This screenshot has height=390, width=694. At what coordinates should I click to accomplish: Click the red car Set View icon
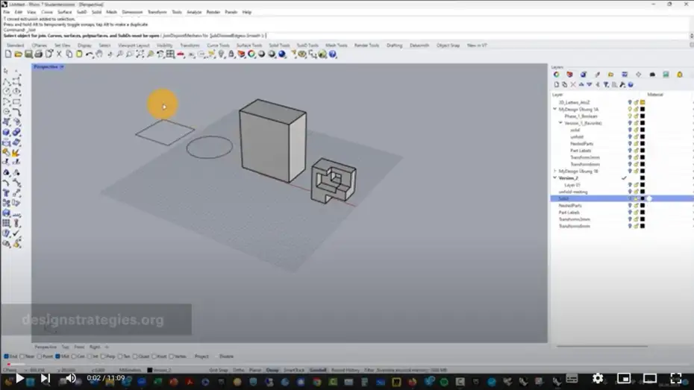pos(181,54)
